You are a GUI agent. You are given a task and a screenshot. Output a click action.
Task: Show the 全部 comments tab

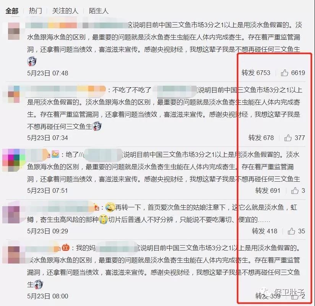12,11
